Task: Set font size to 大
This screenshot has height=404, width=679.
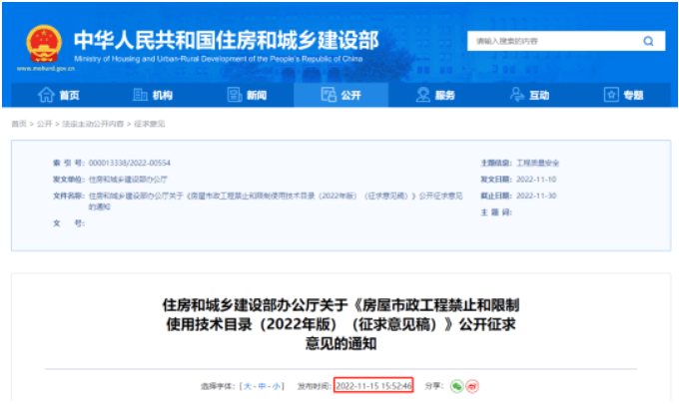Action: (x=248, y=386)
